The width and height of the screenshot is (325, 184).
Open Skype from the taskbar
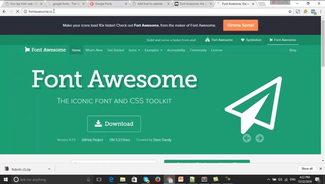click(146, 179)
